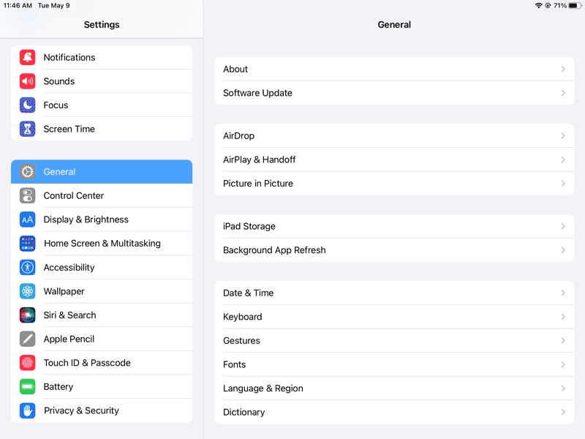Open Wallpaper settings
Screen dimensions: 585x439
tap(102, 291)
